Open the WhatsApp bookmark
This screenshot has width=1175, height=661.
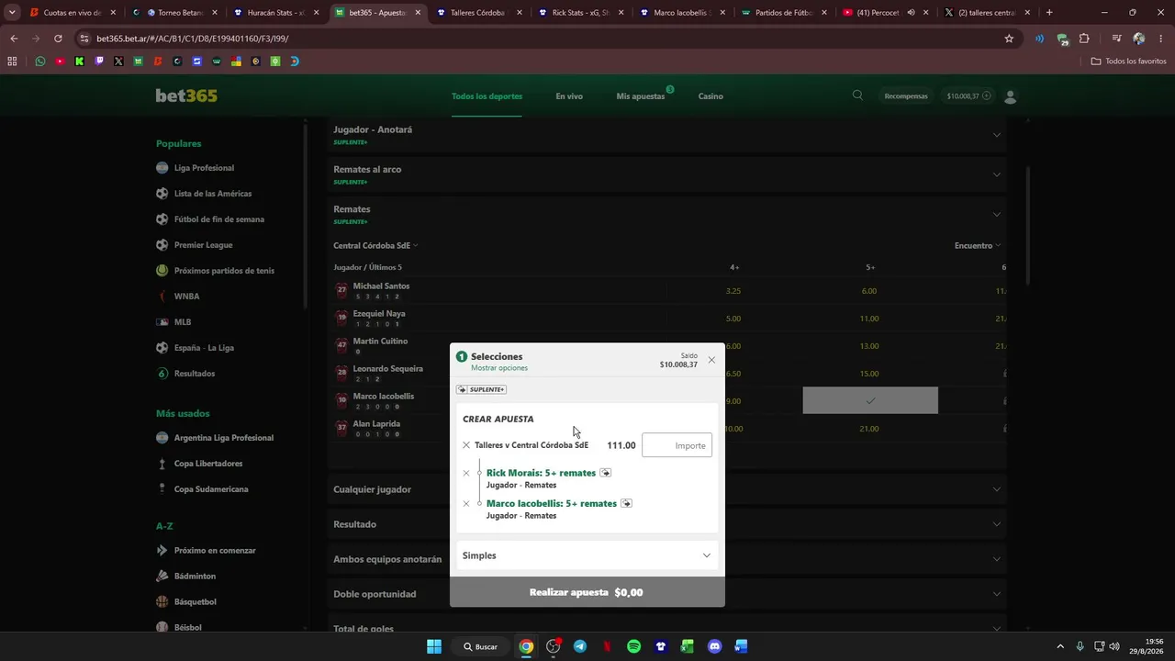[x=40, y=62]
